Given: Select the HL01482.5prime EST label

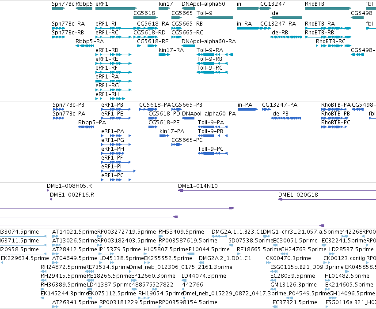Looking at the screenshot, I should point(347,276).
